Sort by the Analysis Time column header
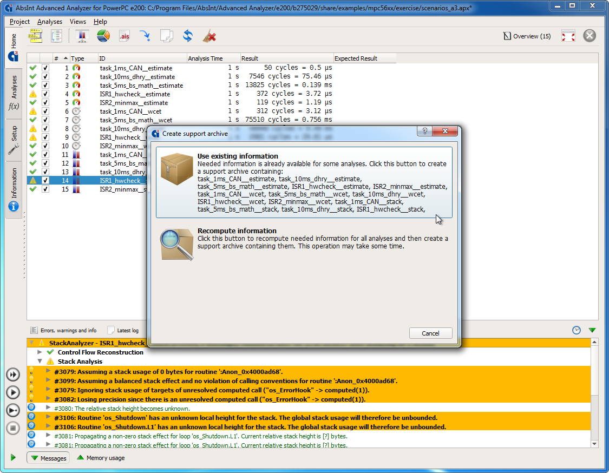 click(213, 58)
